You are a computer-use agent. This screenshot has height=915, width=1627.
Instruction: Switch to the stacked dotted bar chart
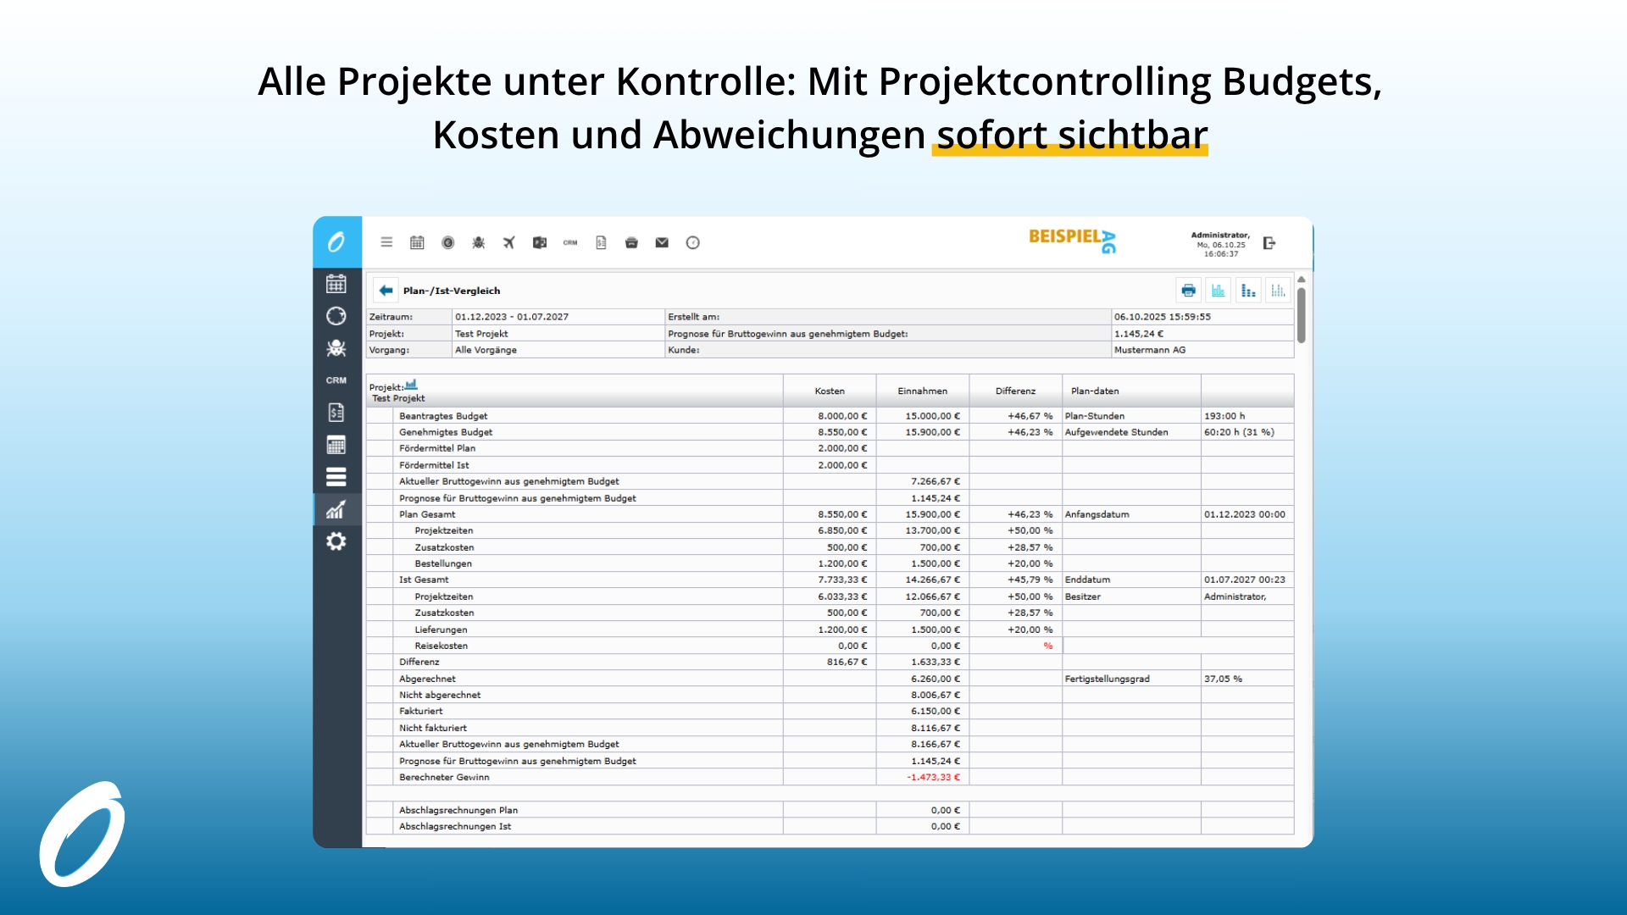1248,291
